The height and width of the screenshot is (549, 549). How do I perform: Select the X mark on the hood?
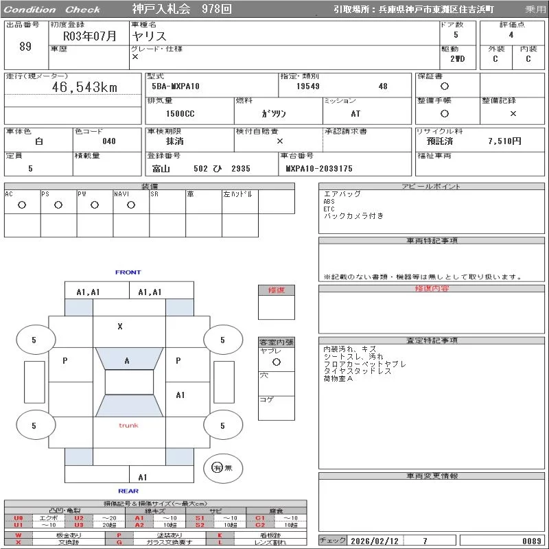[x=120, y=327]
